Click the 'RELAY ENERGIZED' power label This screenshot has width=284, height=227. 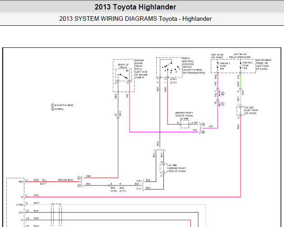point(240,57)
